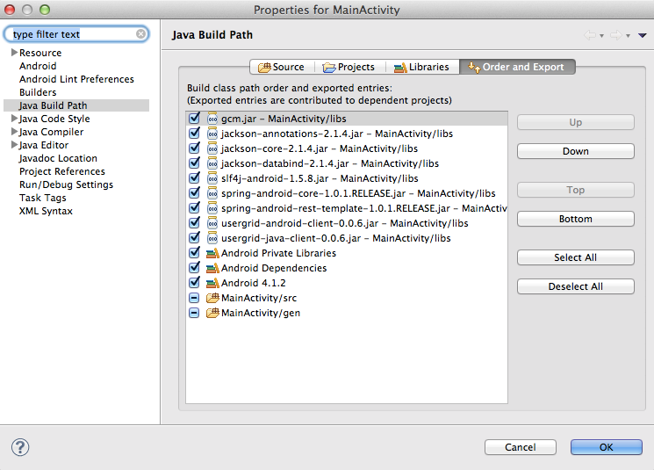Go back with the left arrow icon
The width and height of the screenshot is (654, 470).
[x=590, y=35]
